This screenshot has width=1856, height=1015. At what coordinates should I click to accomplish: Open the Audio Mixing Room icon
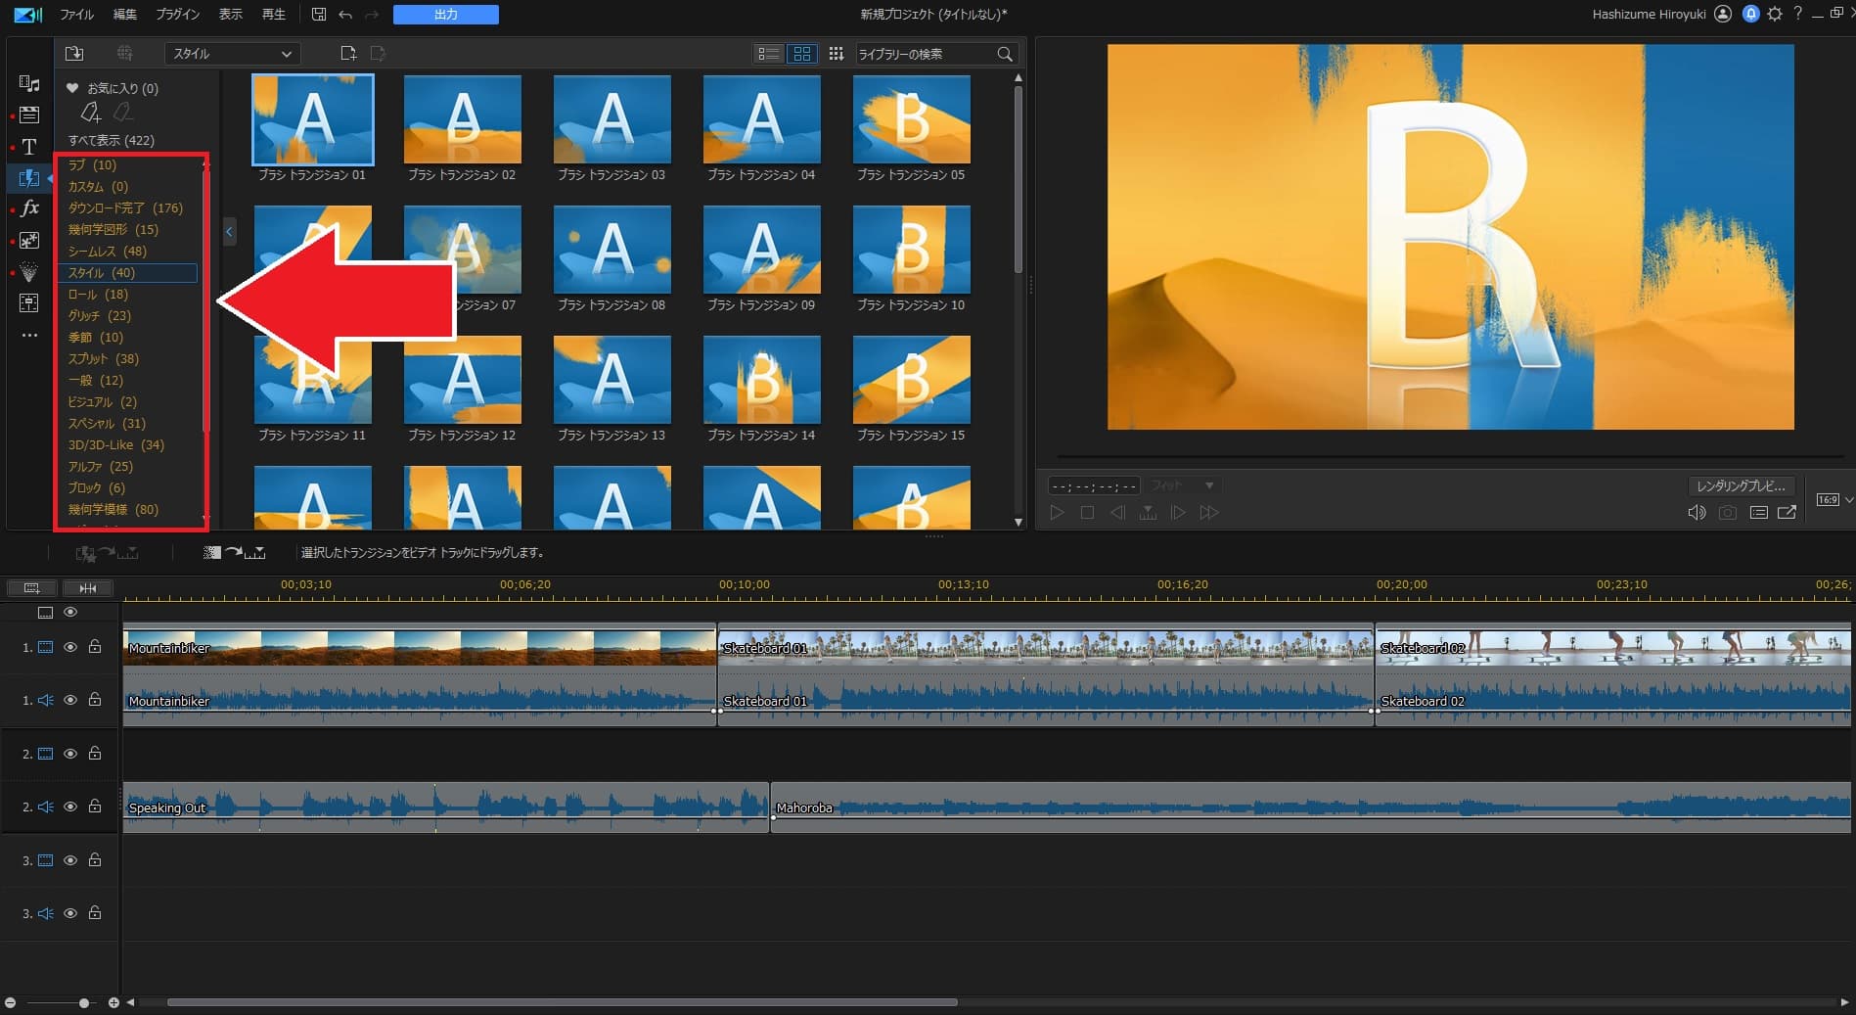coord(29,302)
